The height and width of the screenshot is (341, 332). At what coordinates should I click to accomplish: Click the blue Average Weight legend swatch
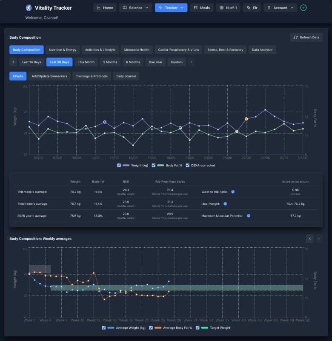tap(111, 328)
